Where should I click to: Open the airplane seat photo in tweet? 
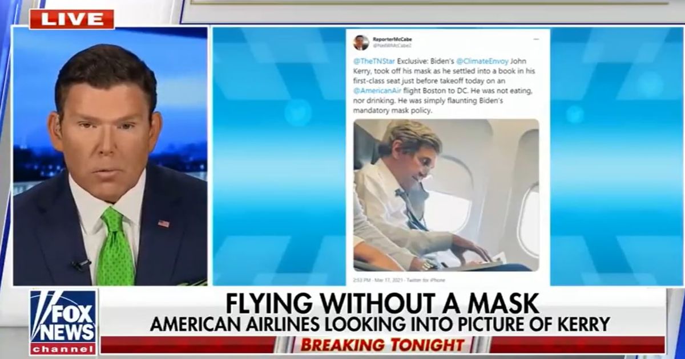(x=446, y=195)
